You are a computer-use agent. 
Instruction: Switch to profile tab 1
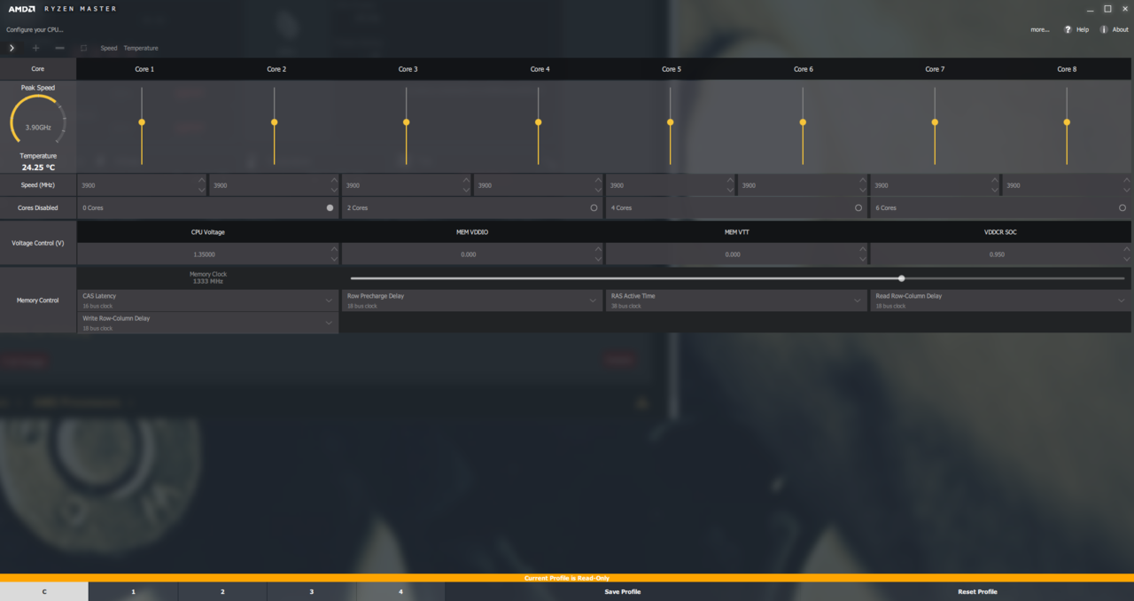[x=134, y=591]
